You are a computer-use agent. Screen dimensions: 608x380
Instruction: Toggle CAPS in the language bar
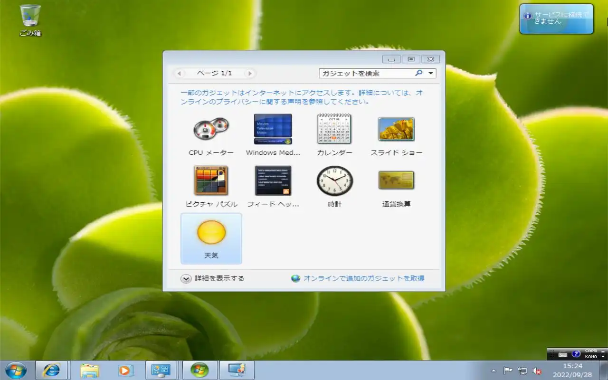pyautogui.click(x=591, y=351)
